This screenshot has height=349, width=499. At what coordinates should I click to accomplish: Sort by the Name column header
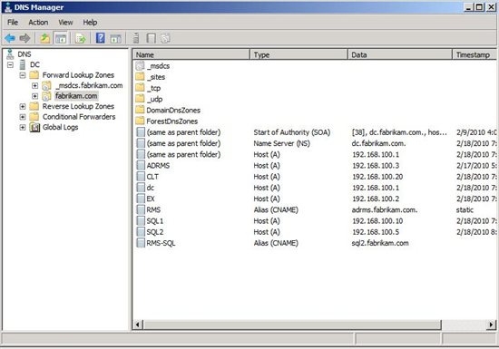click(x=191, y=54)
